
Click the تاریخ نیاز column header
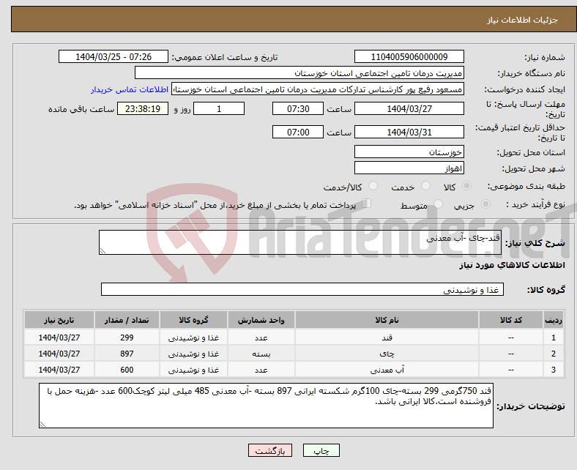pos(59,320)
